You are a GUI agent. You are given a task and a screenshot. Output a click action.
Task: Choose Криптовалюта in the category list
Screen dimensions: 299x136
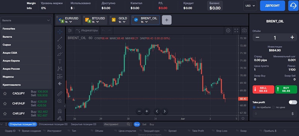tap(26, 85)
